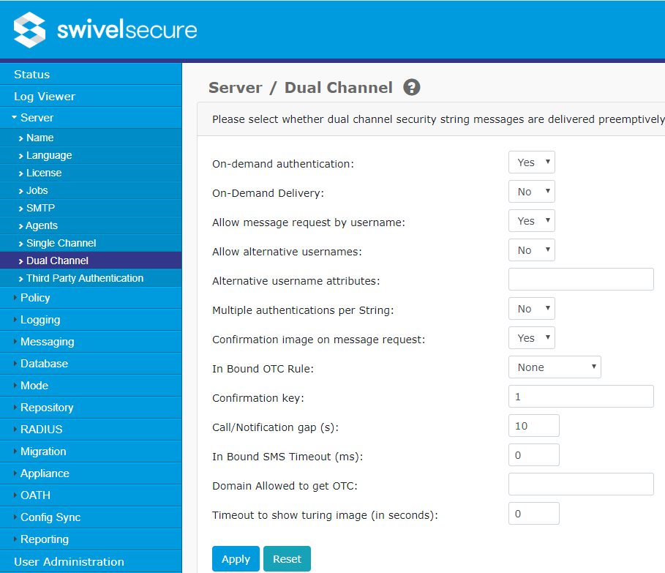Open Confirmation image on message request dropdown
The image size is (665, 573).
[531, 338]
